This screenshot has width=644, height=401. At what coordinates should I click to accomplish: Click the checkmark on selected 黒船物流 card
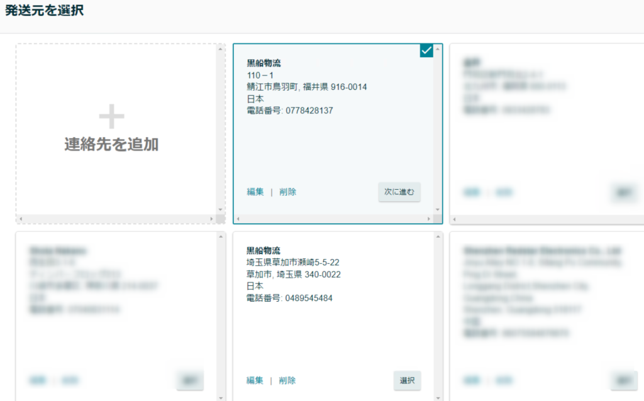pyautogui.click(x=426, y=51)
